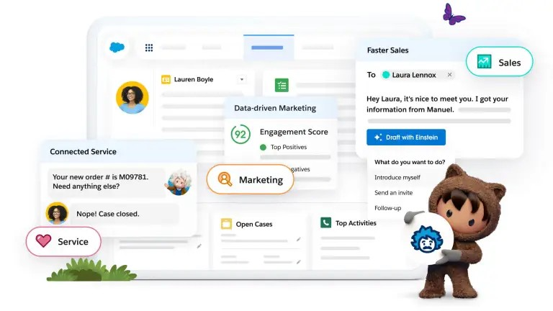This screenshot has width=553, height=311.
Task: Open the Top Activities card title
Action: click(x=356, y=223)
